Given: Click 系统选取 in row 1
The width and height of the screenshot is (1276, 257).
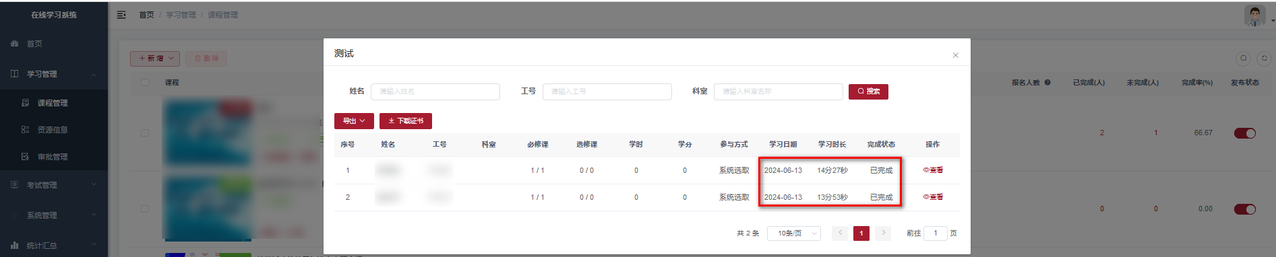Looking at the screenshot, I should [734, 171].
